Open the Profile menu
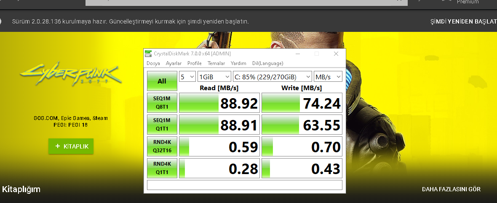This screenshot has width=497, height=203. pos(195,63)
